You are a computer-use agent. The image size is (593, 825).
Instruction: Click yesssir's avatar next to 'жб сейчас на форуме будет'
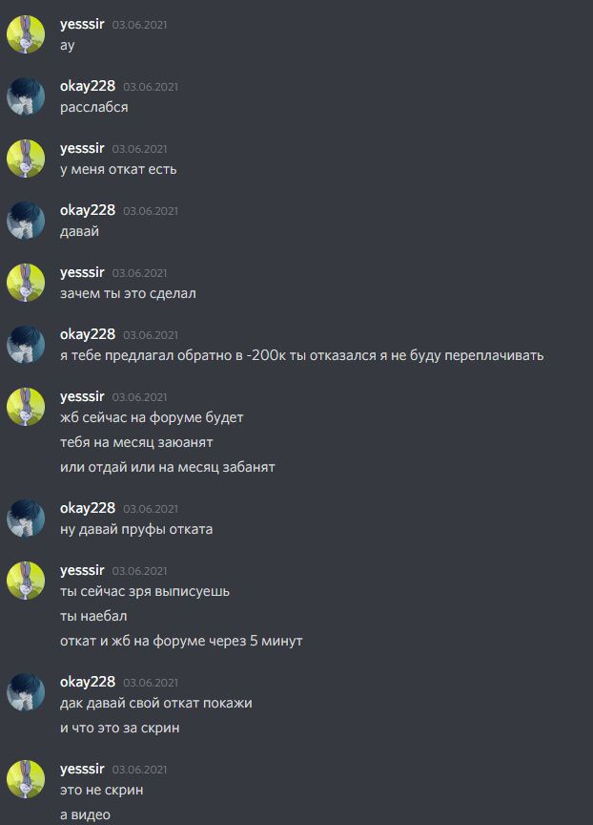(26, 407)
